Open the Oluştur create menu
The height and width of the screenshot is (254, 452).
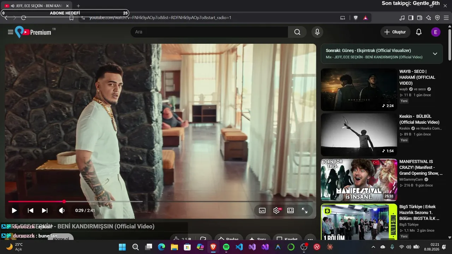(395, 32)
